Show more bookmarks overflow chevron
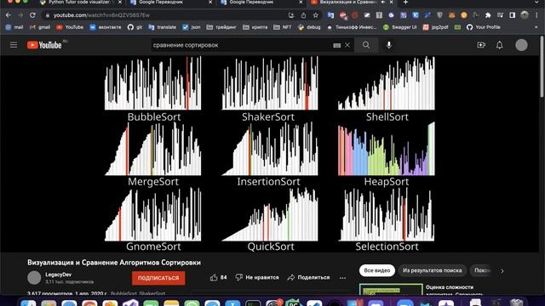Screen dimensions: 545x306 tap(536, 27)
